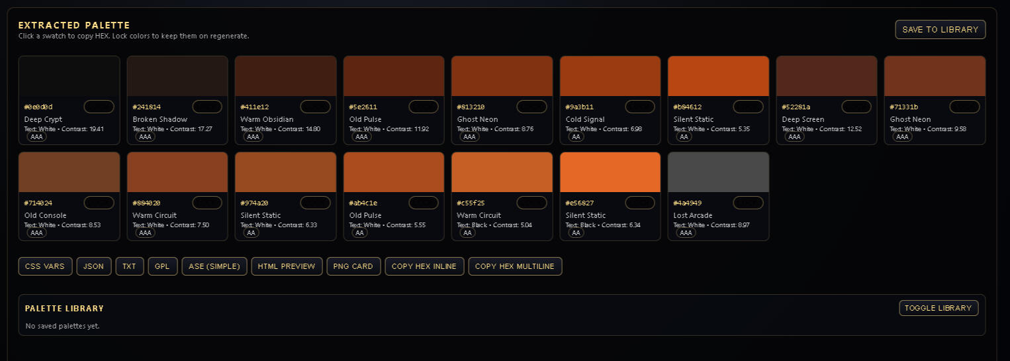Export the palette in GPL format
Screen dimensions: 1010x361
[x=162, y=266]
